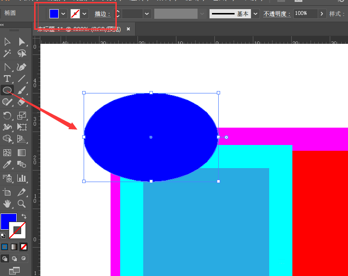348x276 pixels.
Task: Select the Ellipse tool
Action: [x=7, y=90]
